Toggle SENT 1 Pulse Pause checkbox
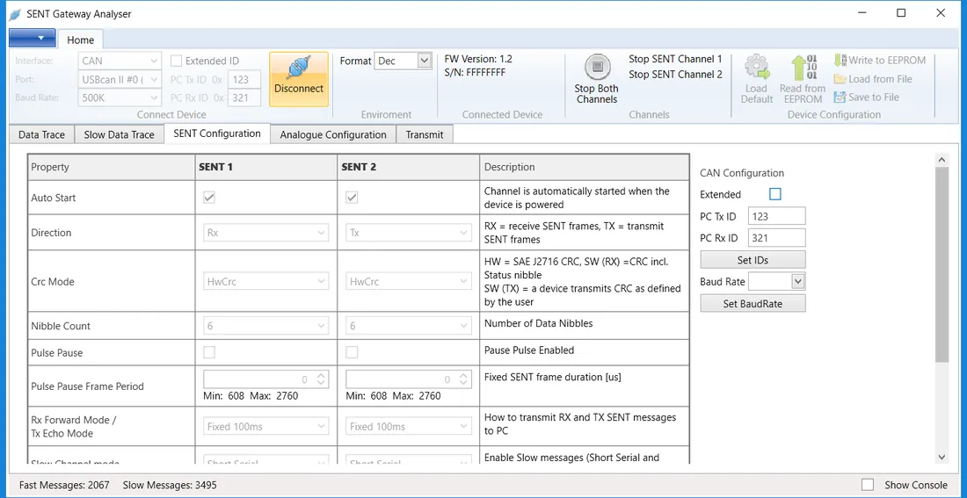967x498 pixels. pyautogui.click(x=210, y=352)
